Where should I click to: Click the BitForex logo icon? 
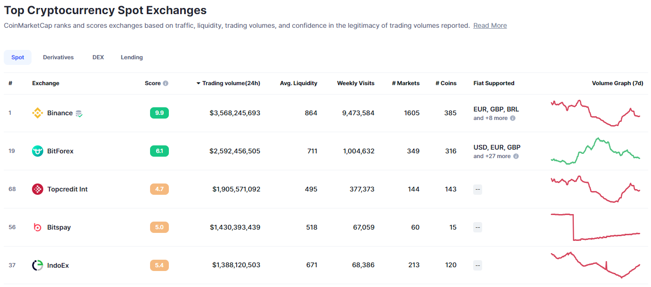(37, 151)
